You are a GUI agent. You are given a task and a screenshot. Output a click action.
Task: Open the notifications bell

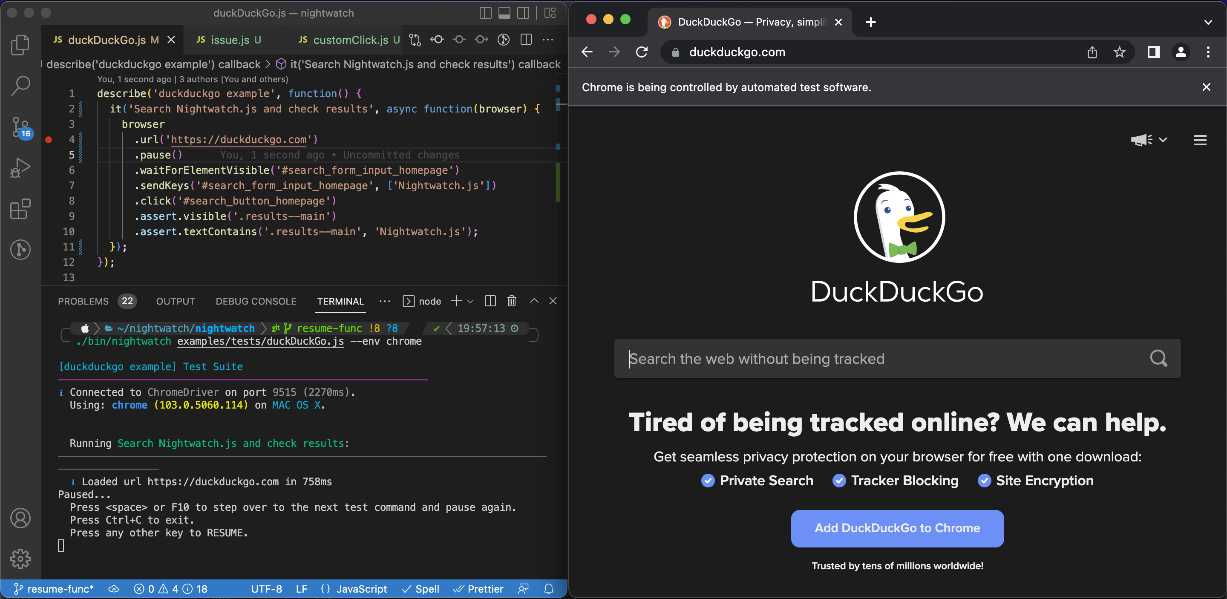click(x=549, y=589)
